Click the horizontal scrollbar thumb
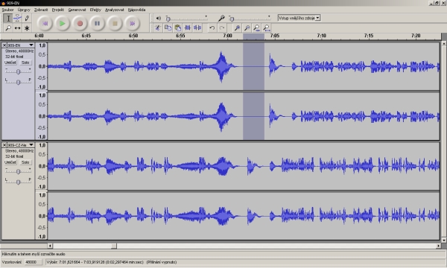Viewport: 447px width, 268px height. [x=114, y=246]
